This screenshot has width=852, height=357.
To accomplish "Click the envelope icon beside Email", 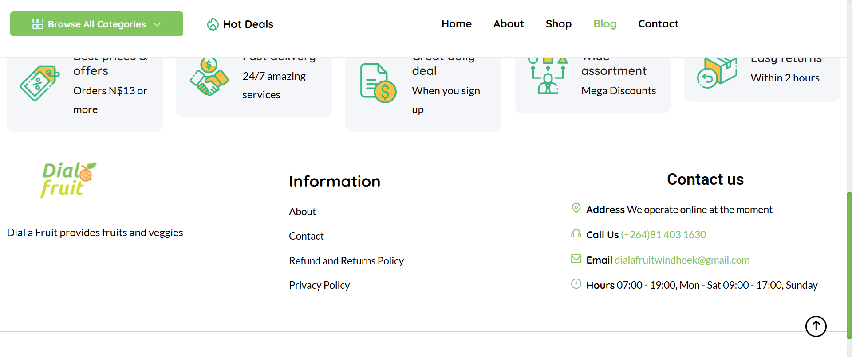I will pyautogui.click(x=576, y=259).
